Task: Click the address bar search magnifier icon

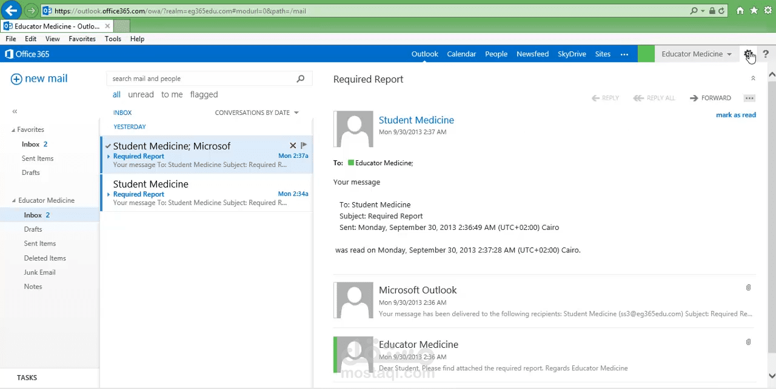Action: [694, 11]
